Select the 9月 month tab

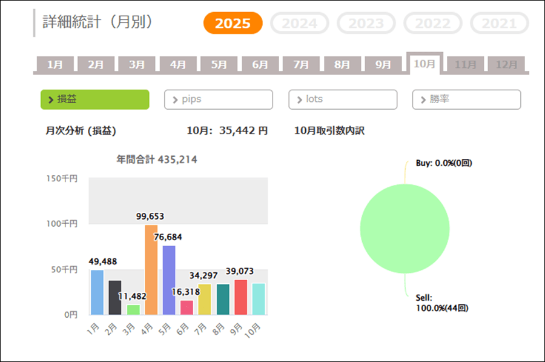383,64
